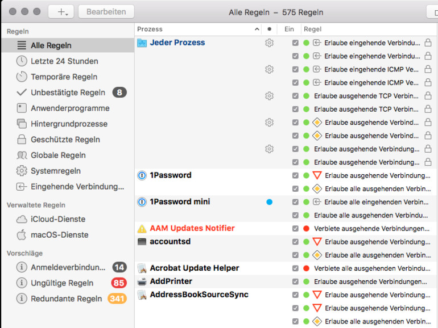Click the gear icon beside Jeder Prozess

[269, 43]
